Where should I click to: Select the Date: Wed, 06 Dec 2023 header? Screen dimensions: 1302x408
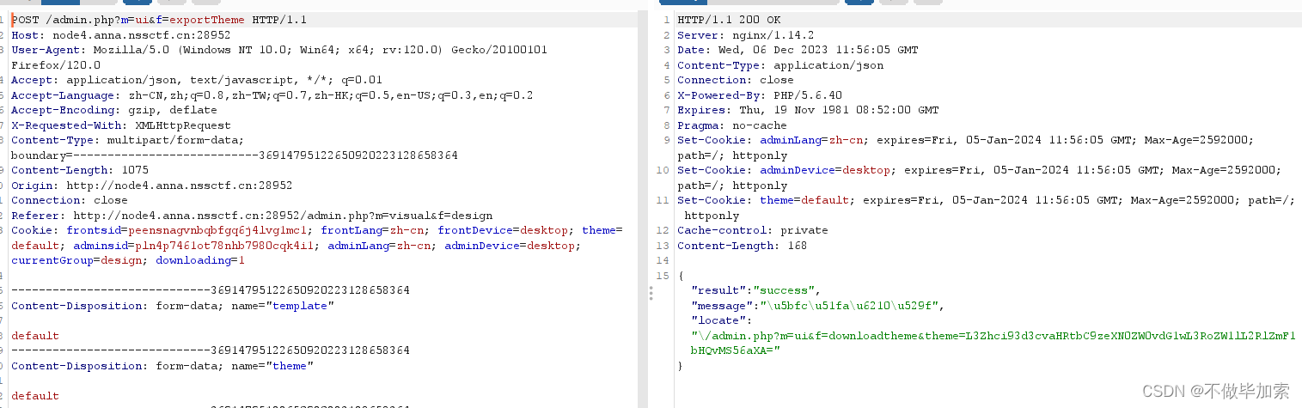[x=798, y=50]
